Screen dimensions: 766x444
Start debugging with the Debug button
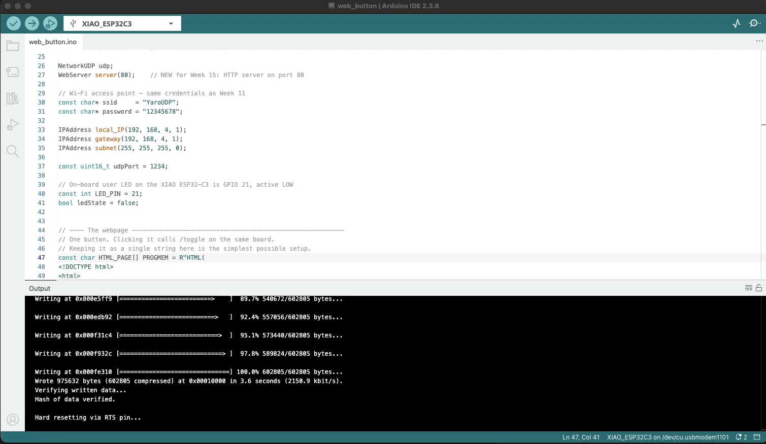(x=50, y=23)
